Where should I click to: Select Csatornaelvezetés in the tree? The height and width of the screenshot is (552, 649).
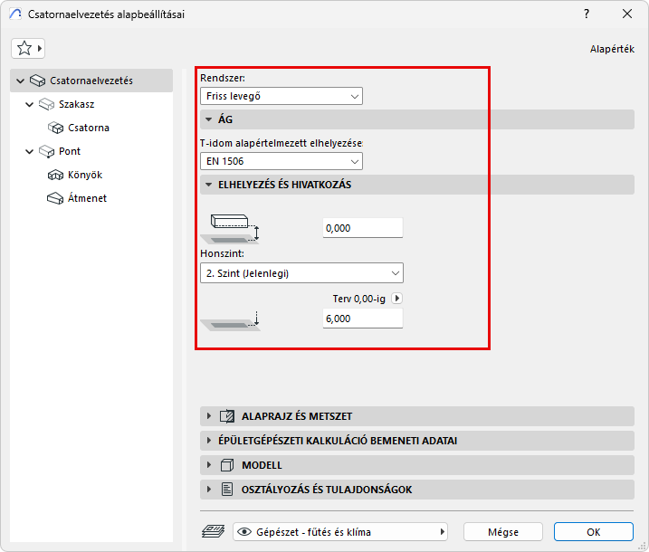(91, 81)
